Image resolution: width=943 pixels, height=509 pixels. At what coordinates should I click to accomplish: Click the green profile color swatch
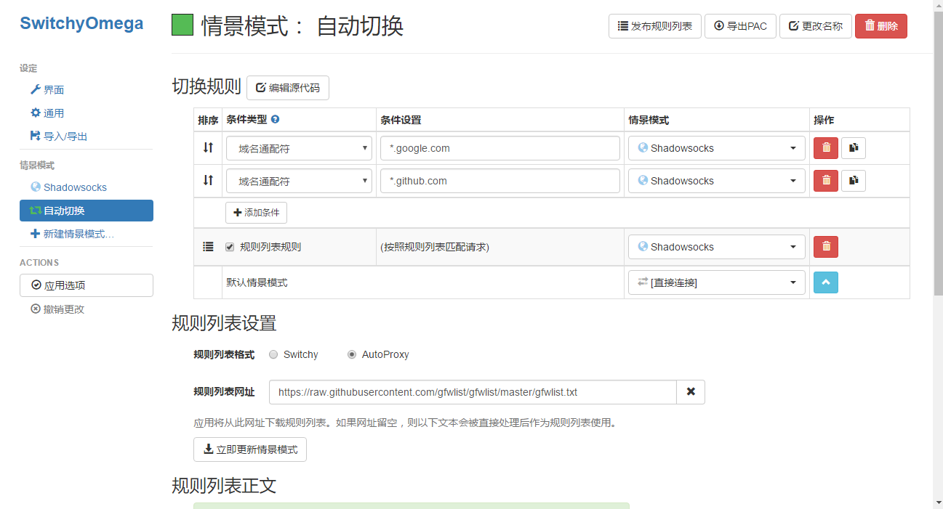tap(182, 25)
